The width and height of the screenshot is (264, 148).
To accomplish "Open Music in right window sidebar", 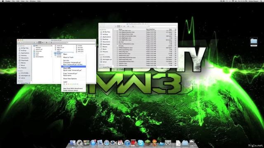I will point(104,49).
